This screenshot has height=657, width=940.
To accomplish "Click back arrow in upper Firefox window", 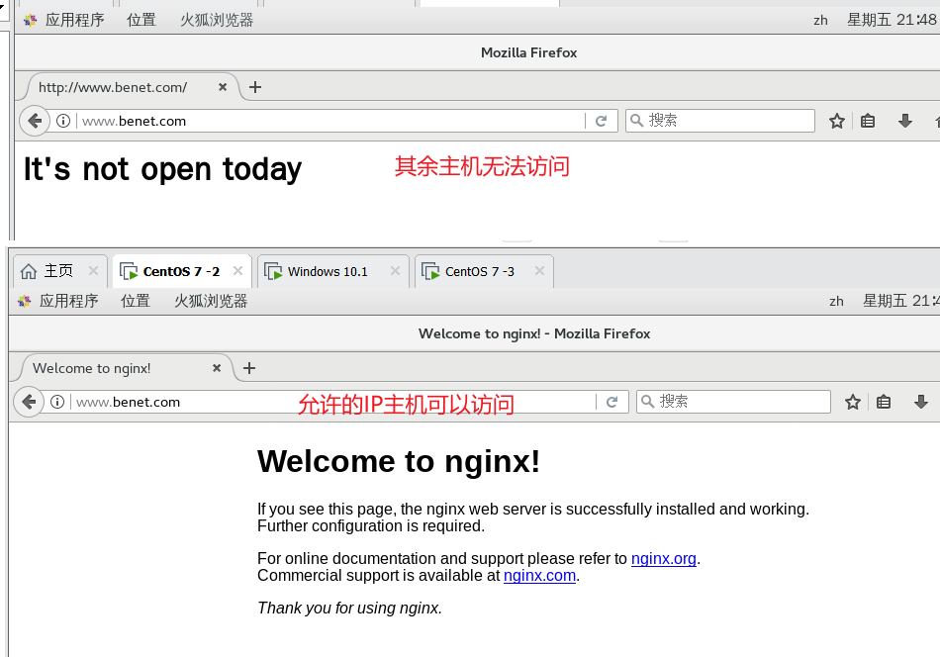I will (x=35, y=121).
